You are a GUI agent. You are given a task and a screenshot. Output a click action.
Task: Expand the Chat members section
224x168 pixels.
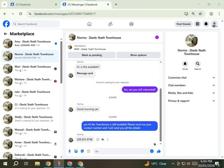pyautogui.click(x=192, y=85)
